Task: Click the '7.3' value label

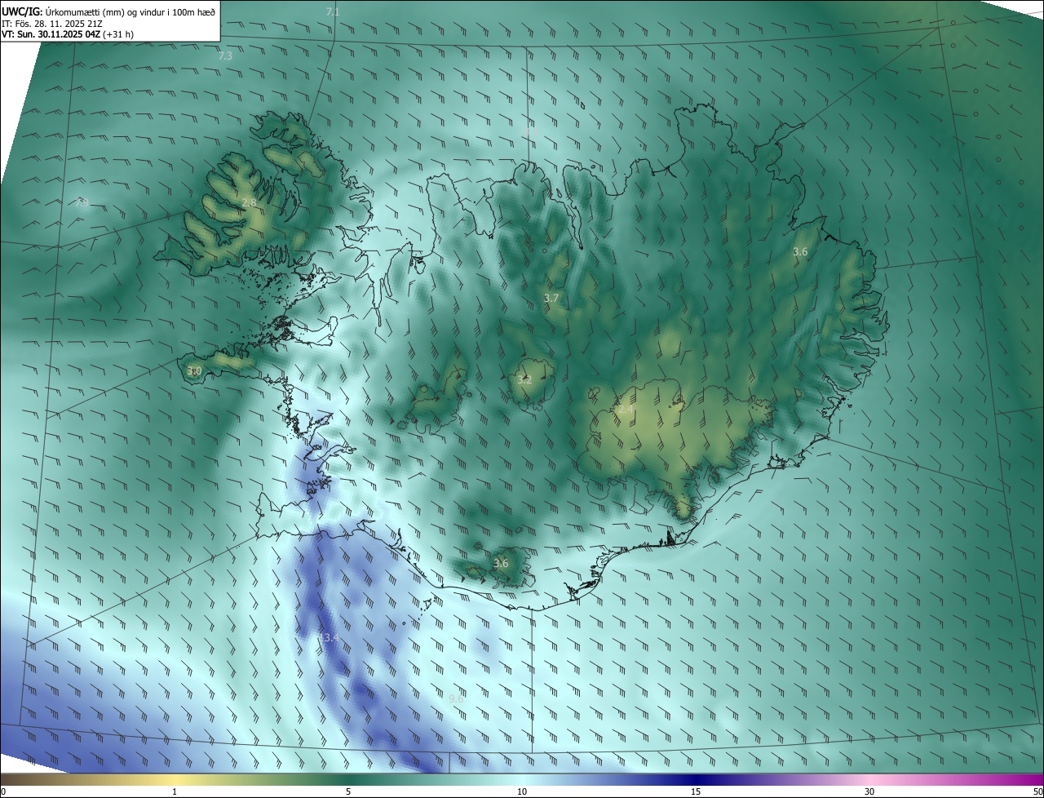Action: tap(226, 56)
